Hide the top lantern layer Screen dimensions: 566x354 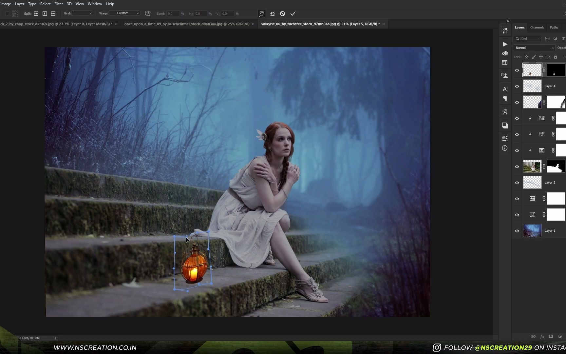(x=517, y=70)
